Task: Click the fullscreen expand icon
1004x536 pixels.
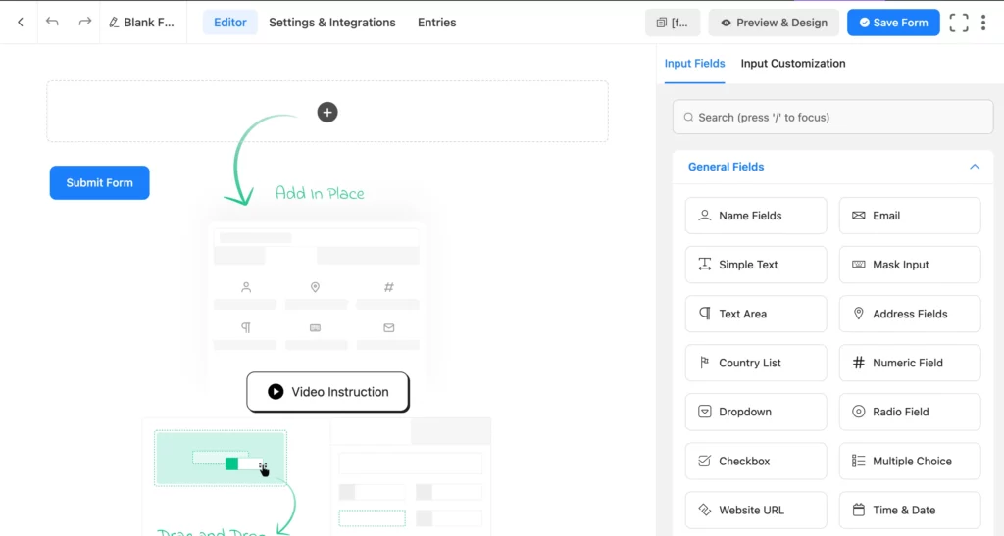Action: point(959,23)
